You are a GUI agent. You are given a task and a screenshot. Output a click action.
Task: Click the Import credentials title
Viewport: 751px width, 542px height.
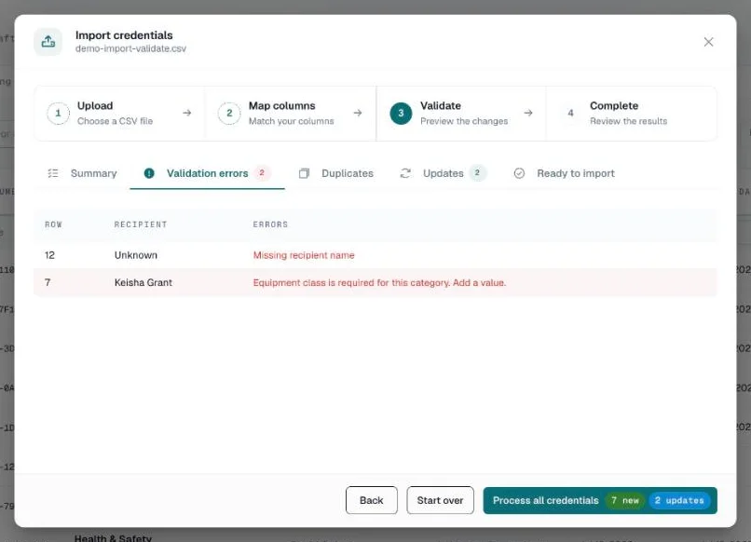coord(124,35)
